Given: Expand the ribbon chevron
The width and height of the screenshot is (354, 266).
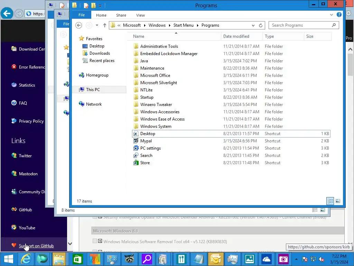Looking at the screenshot, I should click(x=331, y=15).
